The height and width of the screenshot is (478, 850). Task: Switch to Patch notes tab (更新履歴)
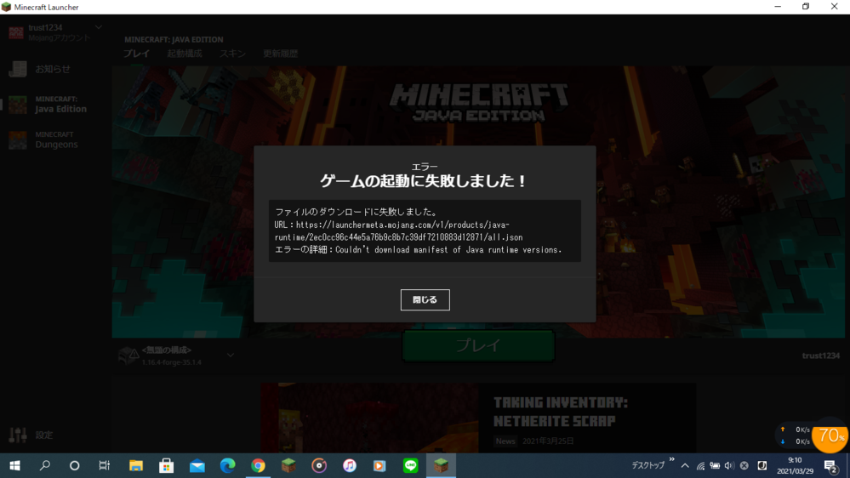pos(280,53)
